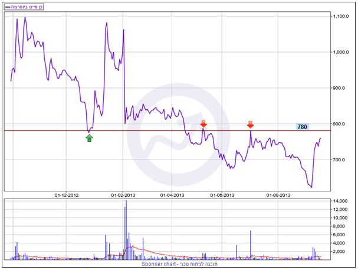Click the 01-06-2013 date label
Viewport: 358px width, 270px height.
224,194
